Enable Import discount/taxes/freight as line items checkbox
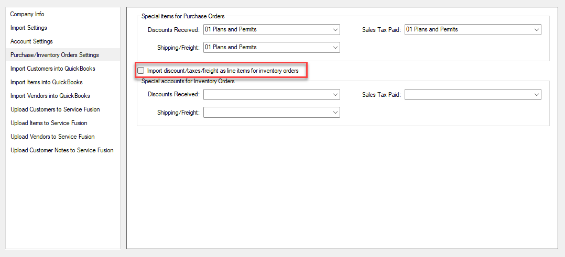This screenshot has height=257, width=565. coord(141,71)
